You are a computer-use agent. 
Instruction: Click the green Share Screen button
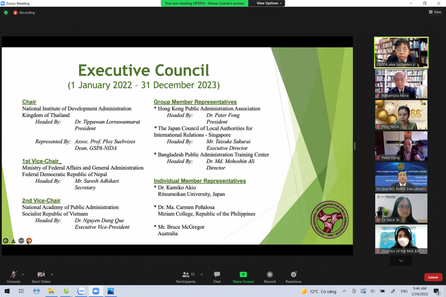click(243, 277)
